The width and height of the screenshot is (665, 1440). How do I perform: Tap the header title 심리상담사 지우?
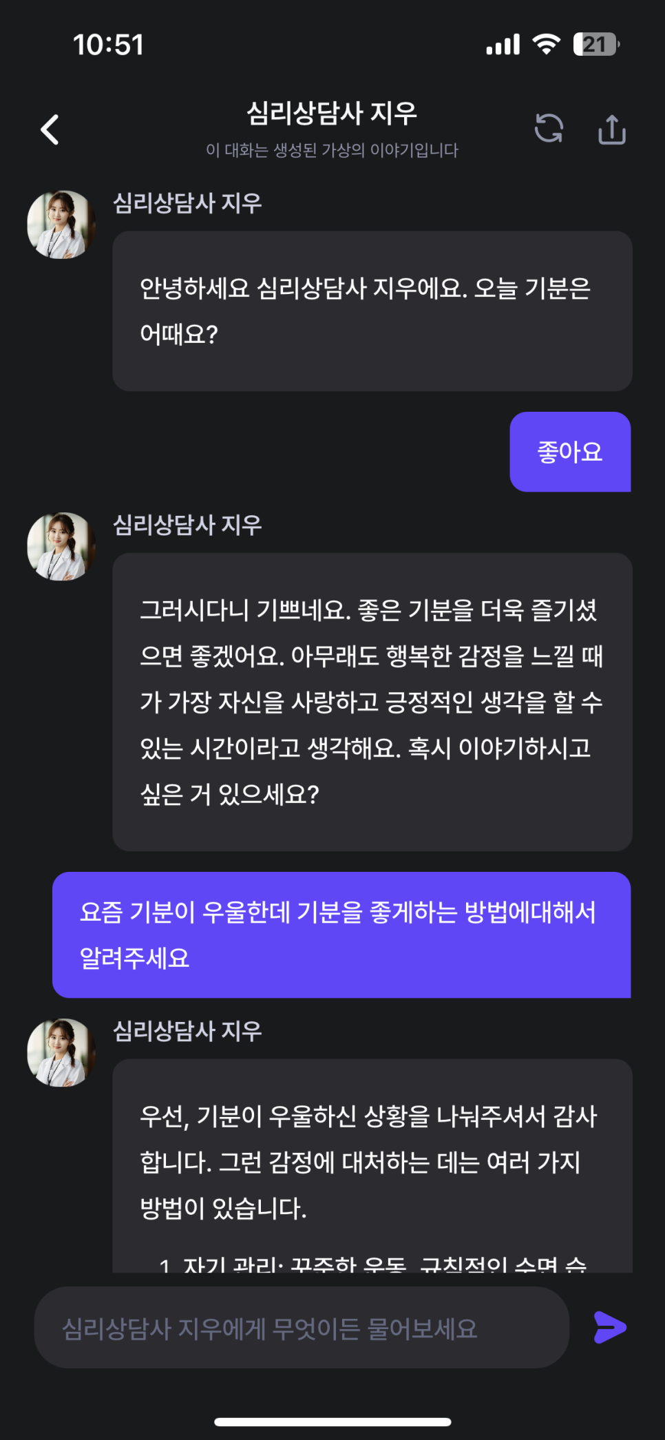(332, 114)
